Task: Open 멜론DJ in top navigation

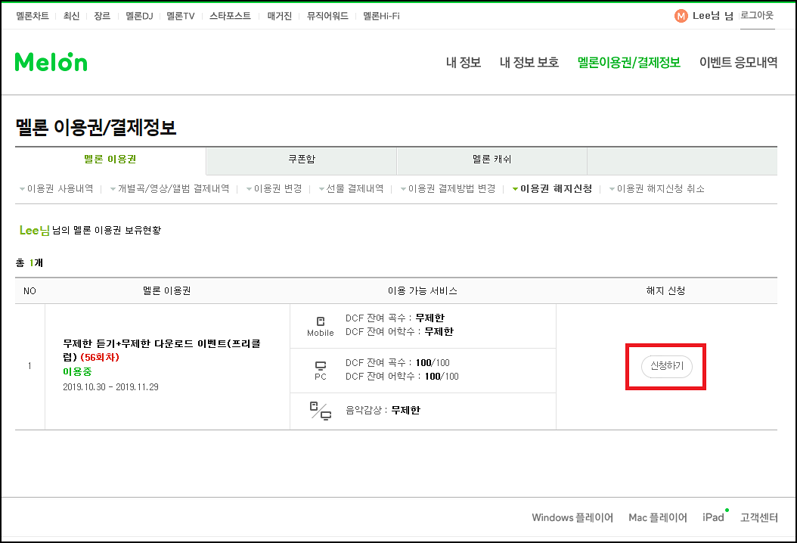Action: 139,17
